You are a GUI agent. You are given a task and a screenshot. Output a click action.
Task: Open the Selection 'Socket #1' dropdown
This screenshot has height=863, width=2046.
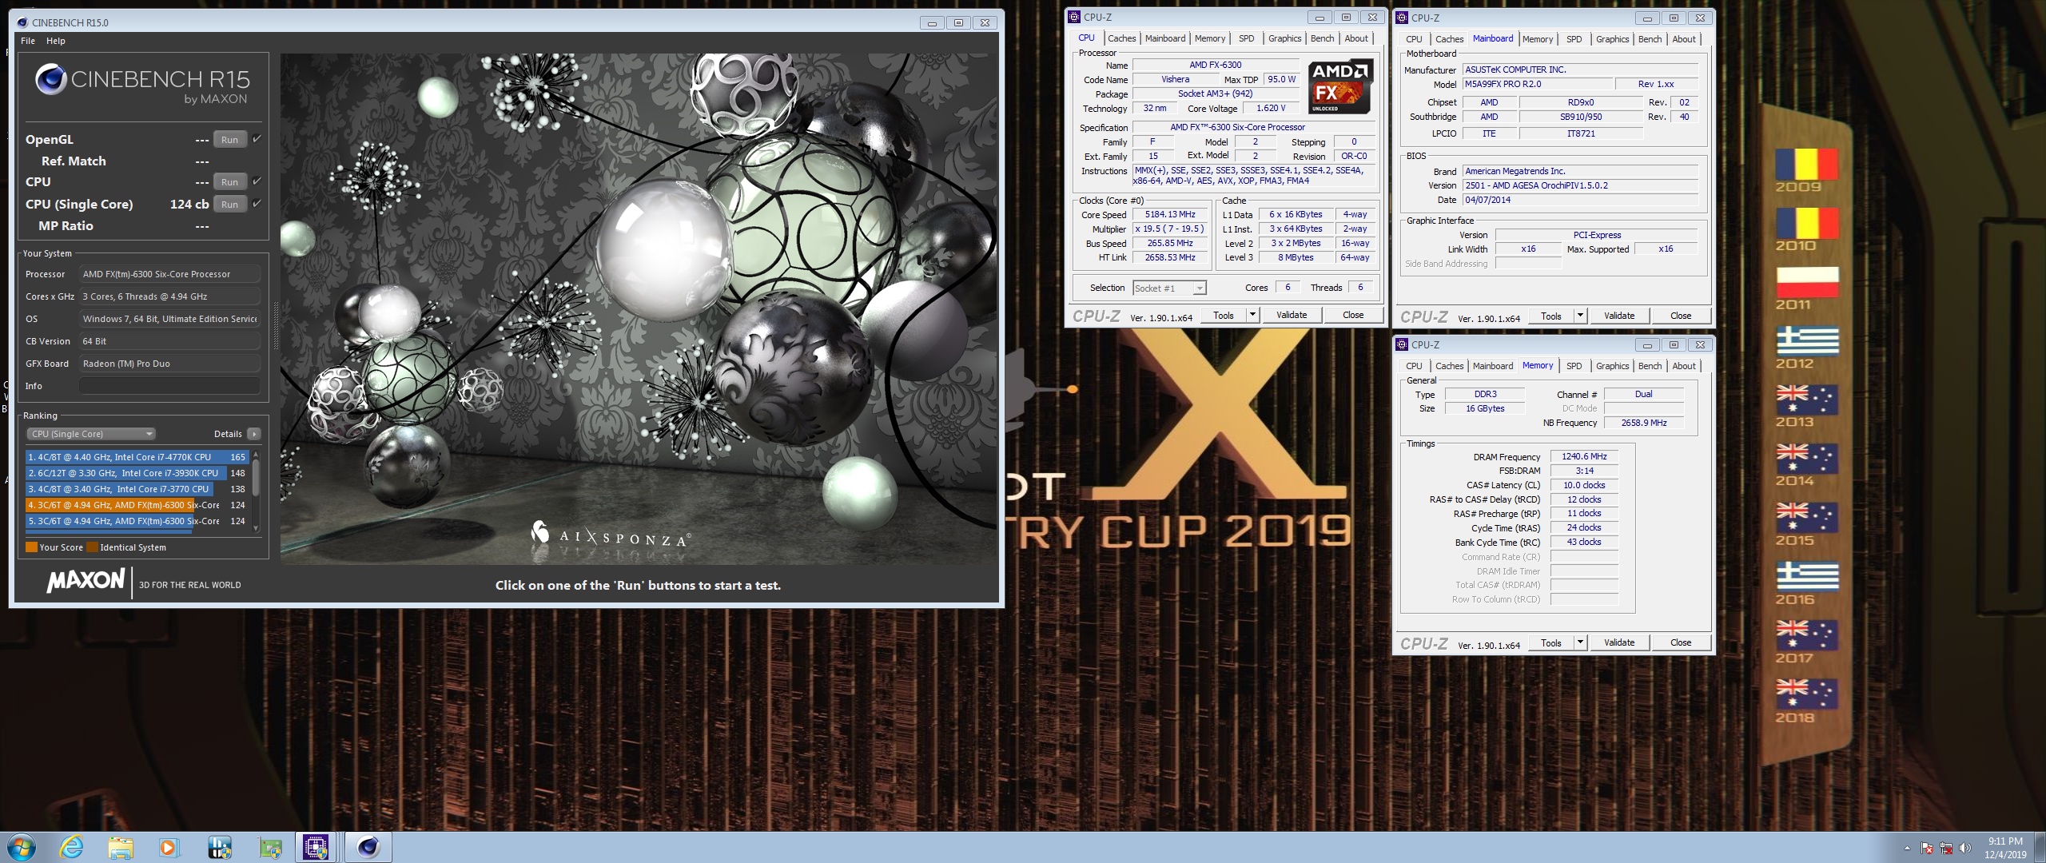(x=1170, y=288)
